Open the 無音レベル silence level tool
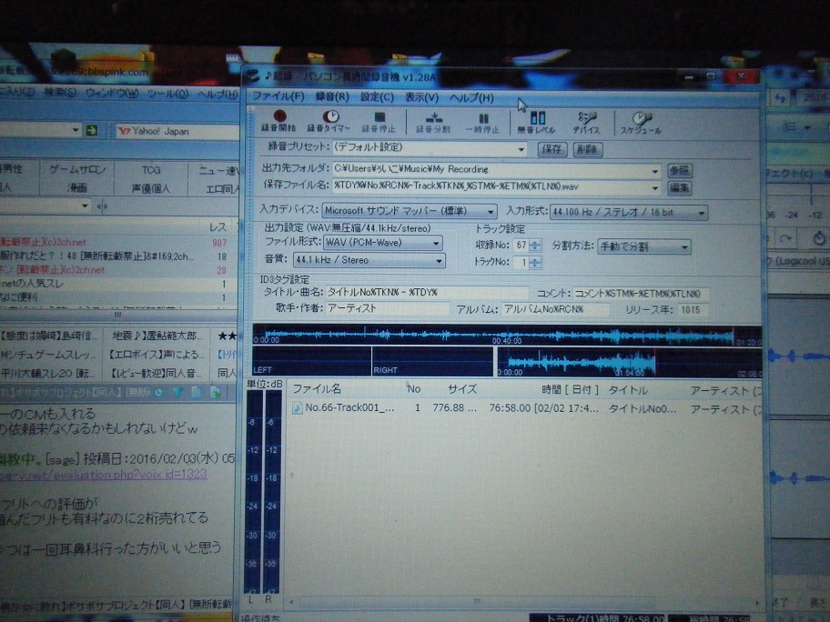 coord(537,122)
